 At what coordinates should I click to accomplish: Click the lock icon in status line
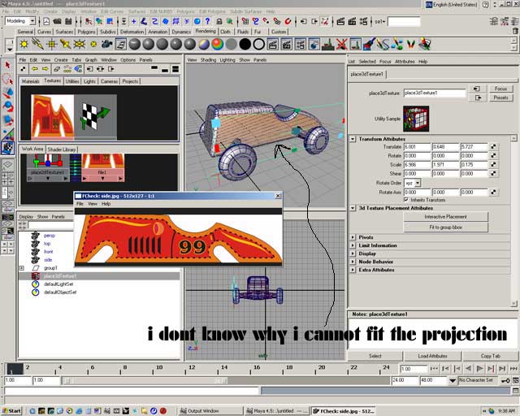click(x=219, y=22)
